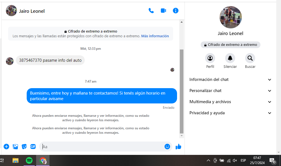The image size is (281, 166).
Task: Expand Información del chat section
Action: (230, 80)
